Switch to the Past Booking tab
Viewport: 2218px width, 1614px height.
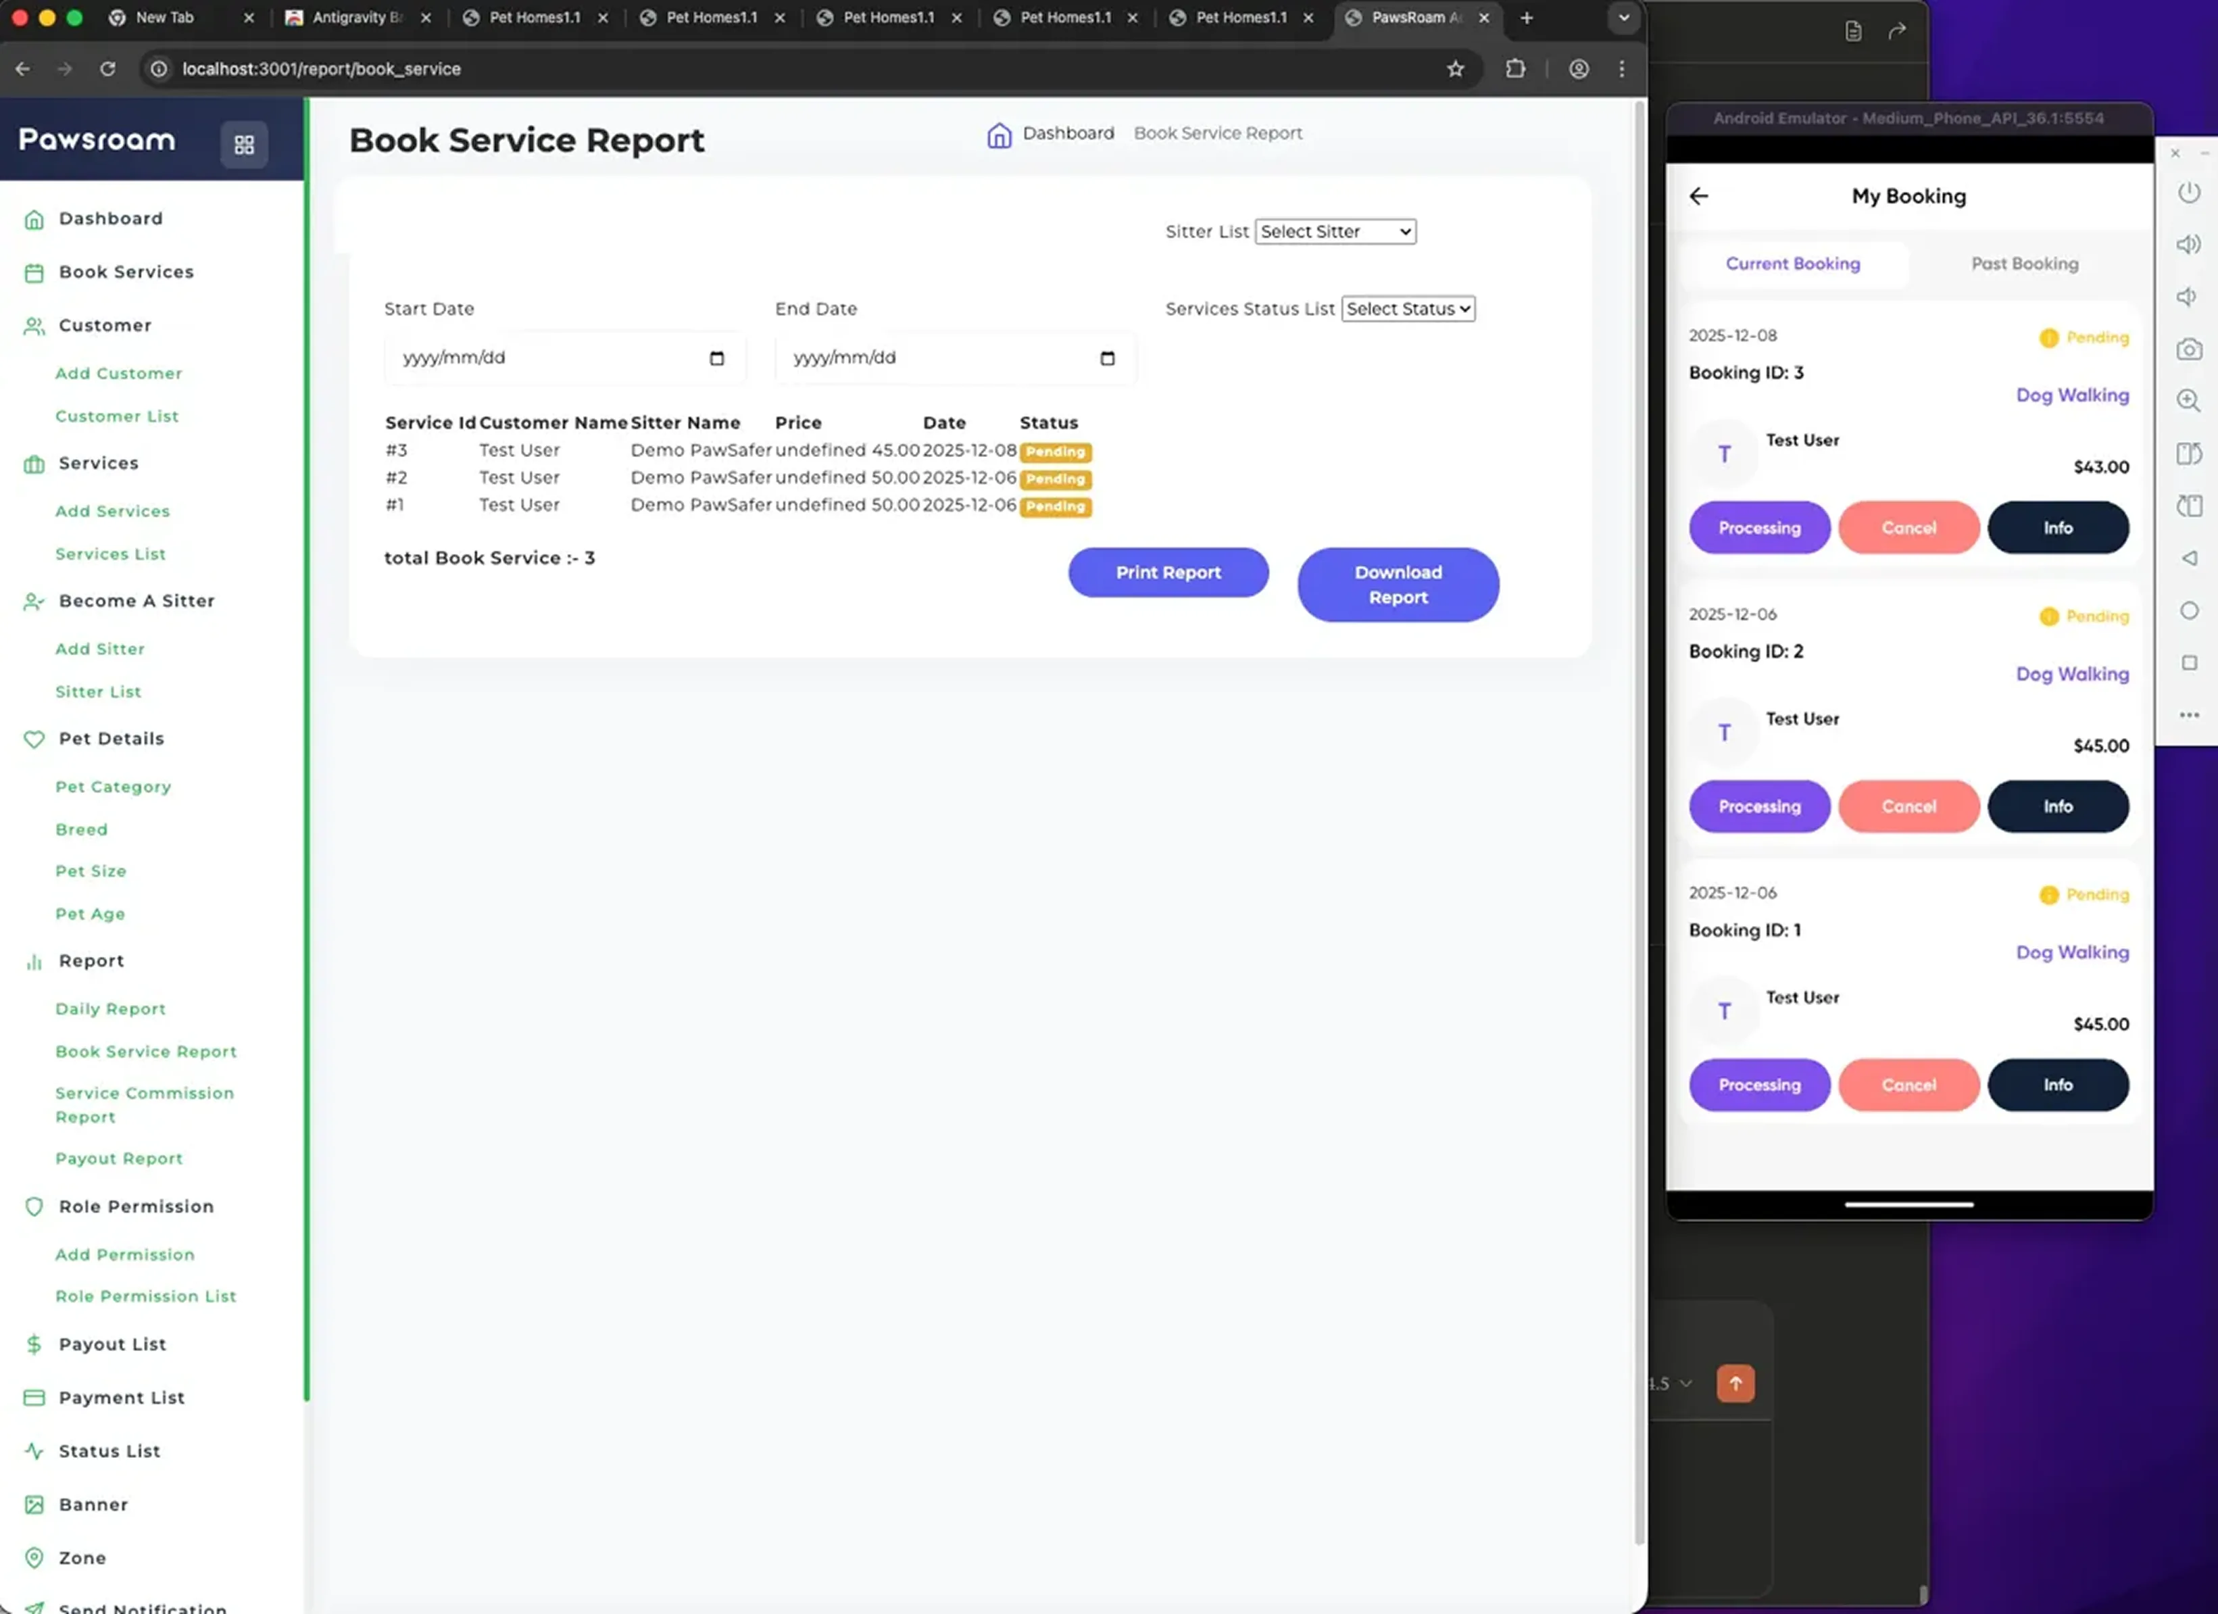click(2024, 263)
